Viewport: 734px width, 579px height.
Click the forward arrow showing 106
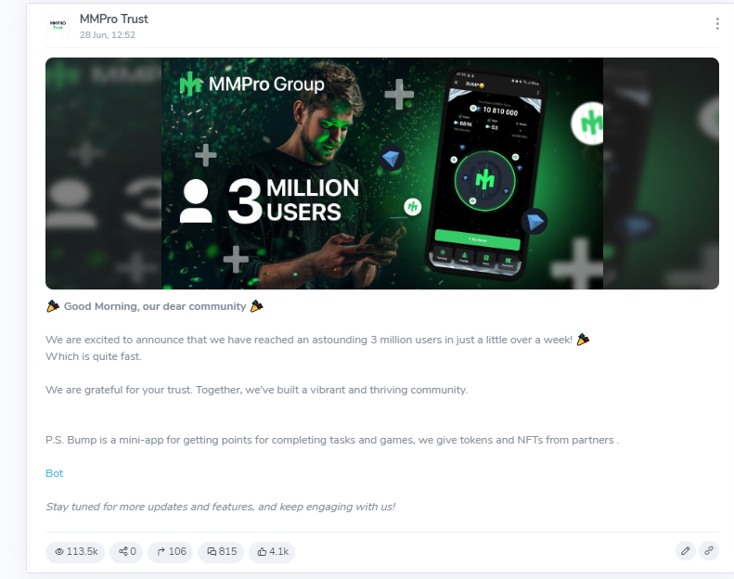click(x=171, y=551)
